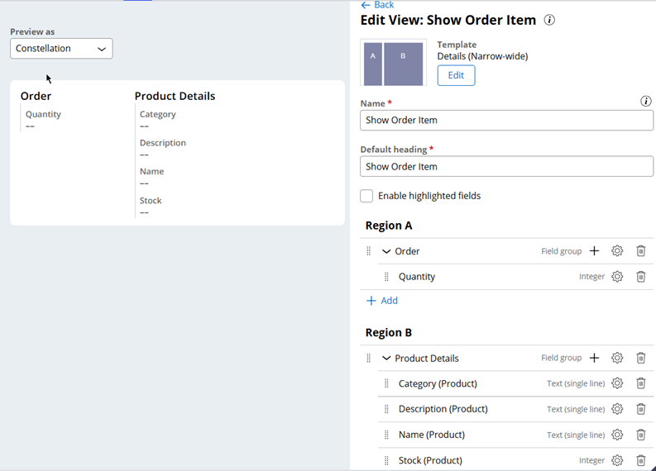
Task: Open info icon beside Edit View title
Action: (x=549, y=20)
